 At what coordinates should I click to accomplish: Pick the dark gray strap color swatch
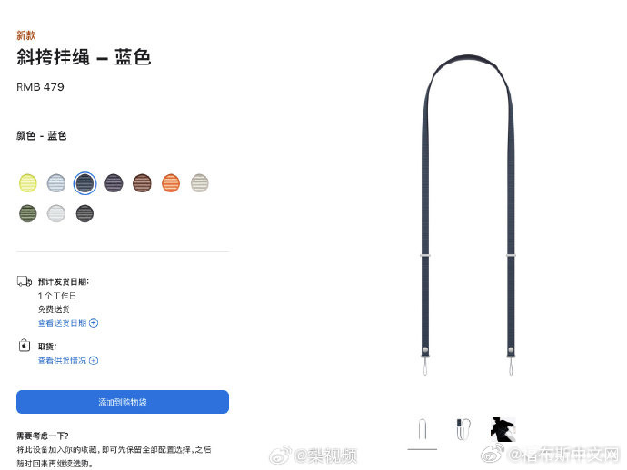click(85, 213)
